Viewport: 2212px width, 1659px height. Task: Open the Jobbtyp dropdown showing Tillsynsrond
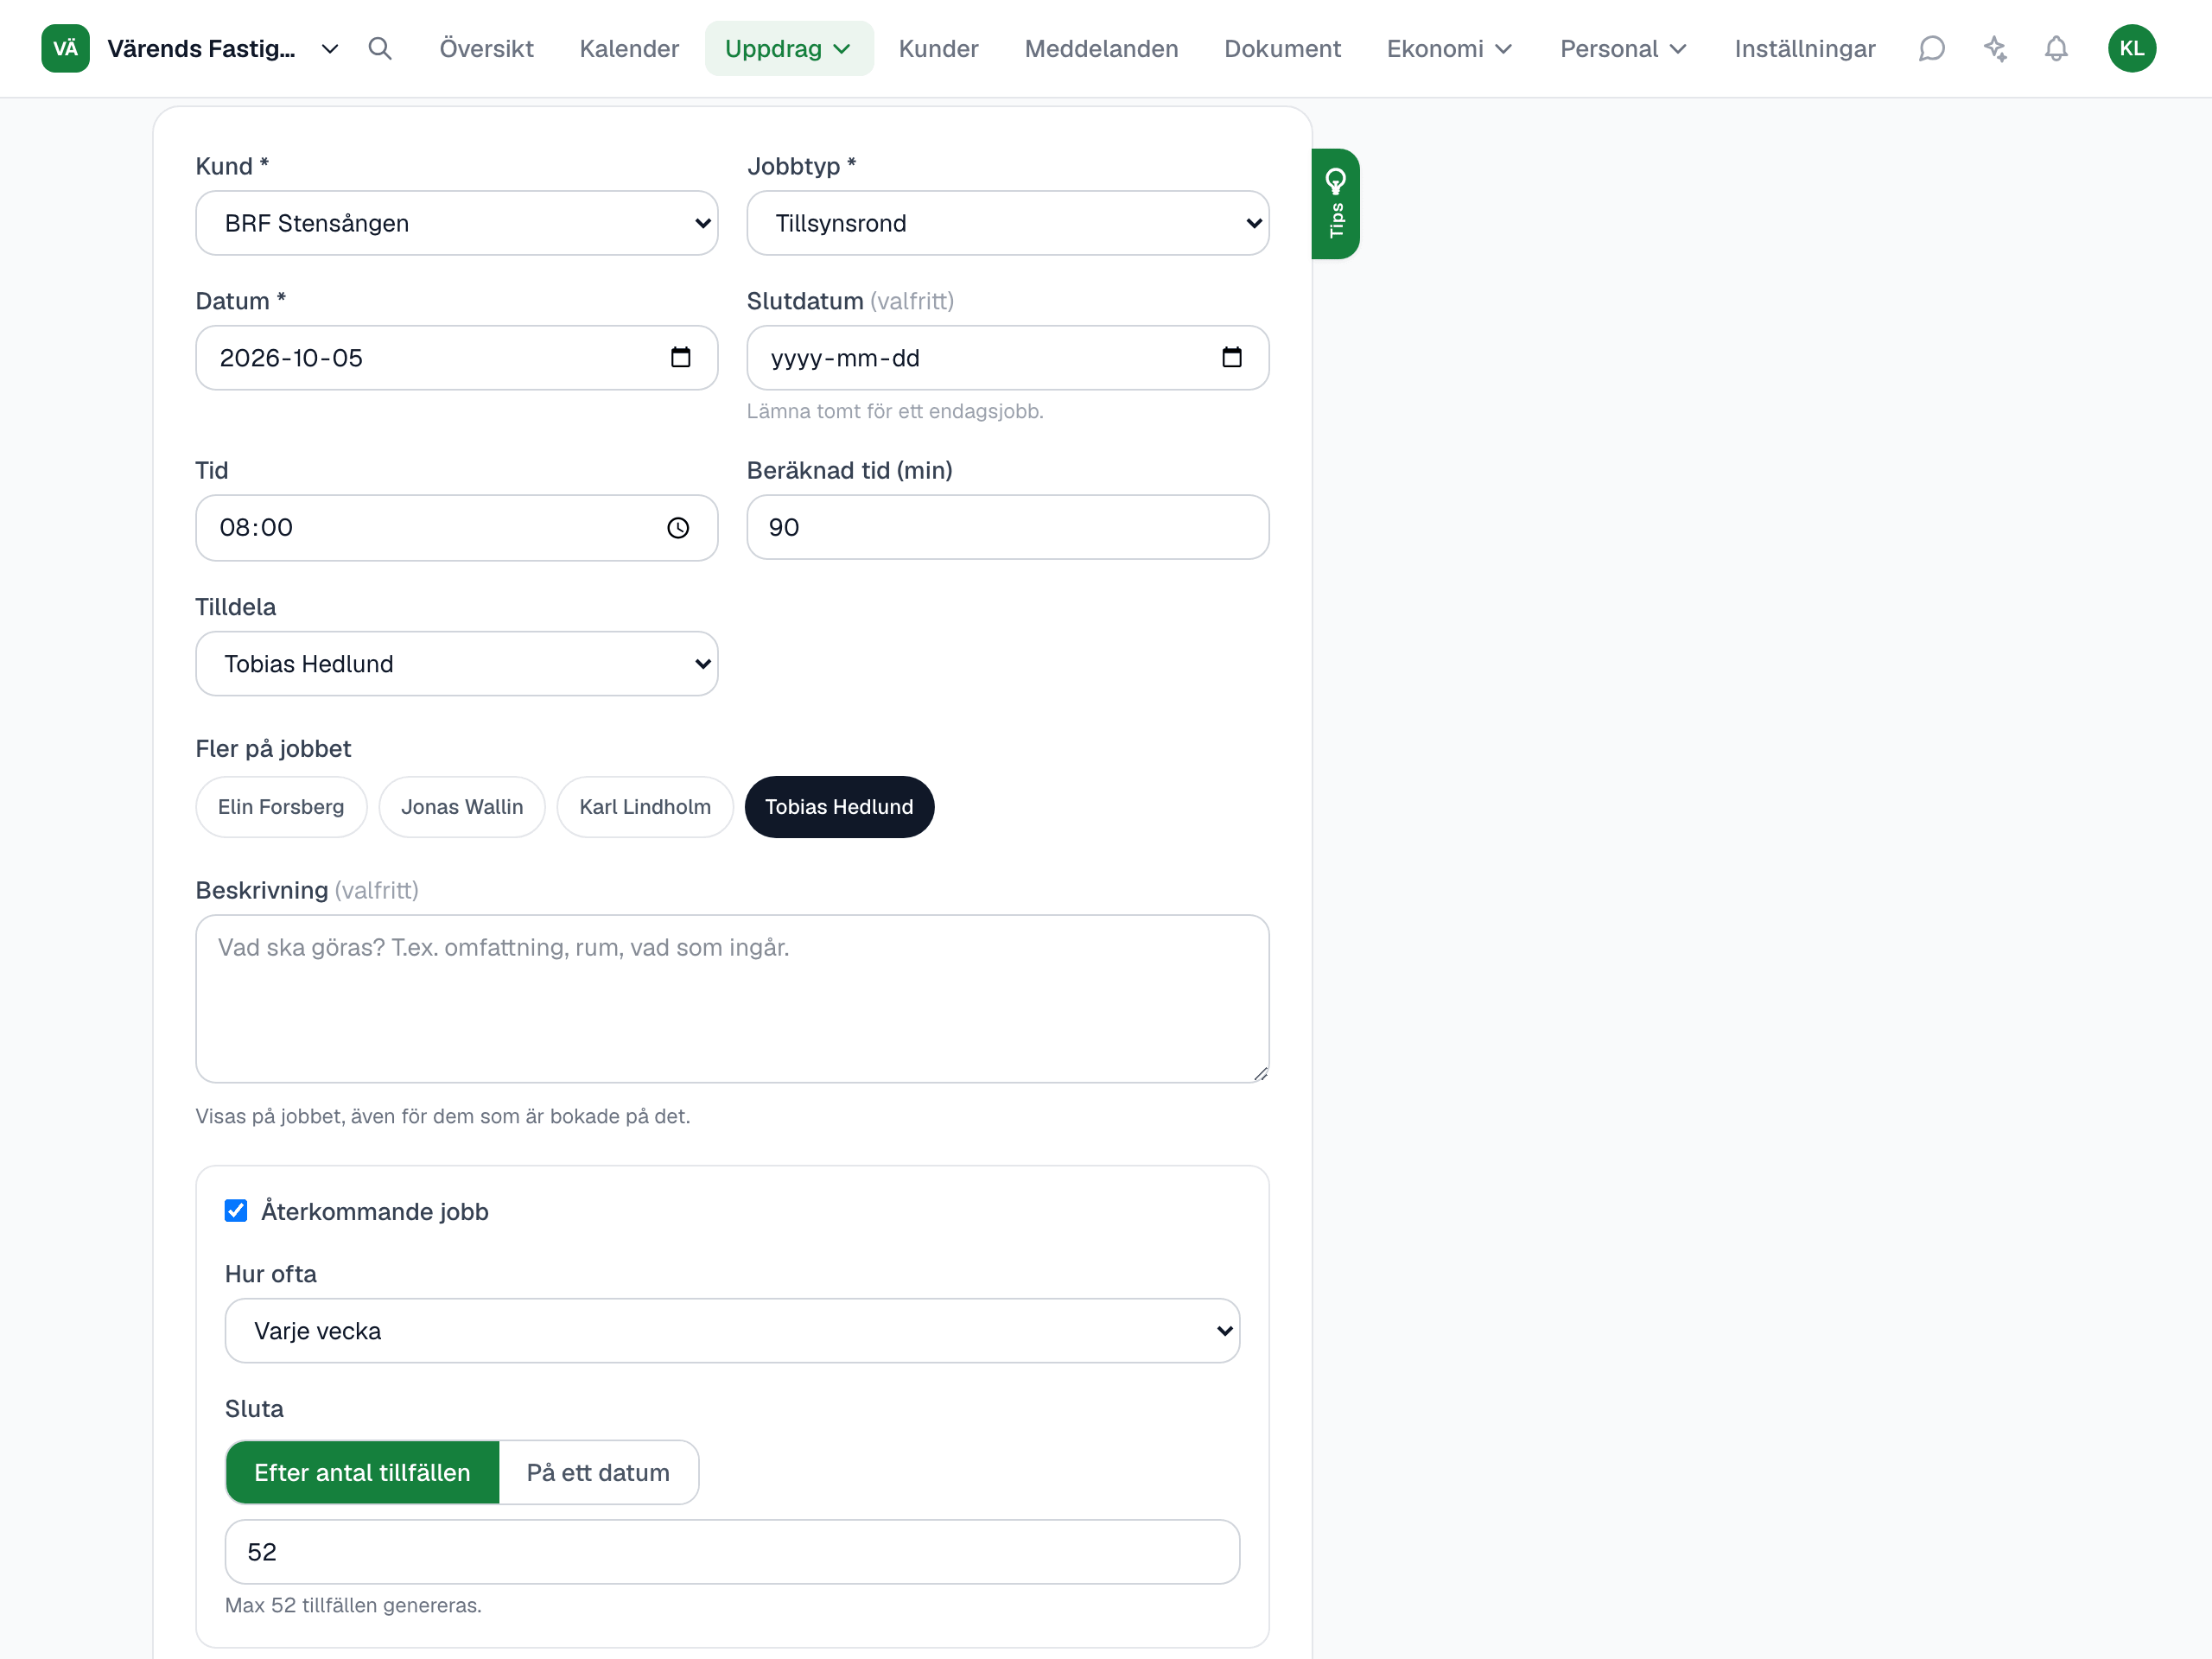point(1008,223)
